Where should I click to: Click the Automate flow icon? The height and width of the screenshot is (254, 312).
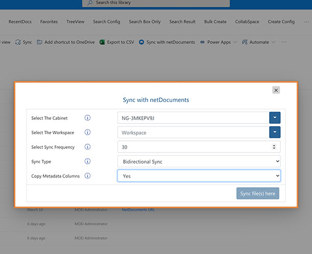tap(245, 42)
